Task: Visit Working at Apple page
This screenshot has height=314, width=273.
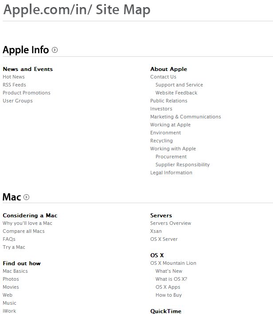Action: [x=170, y=125]
